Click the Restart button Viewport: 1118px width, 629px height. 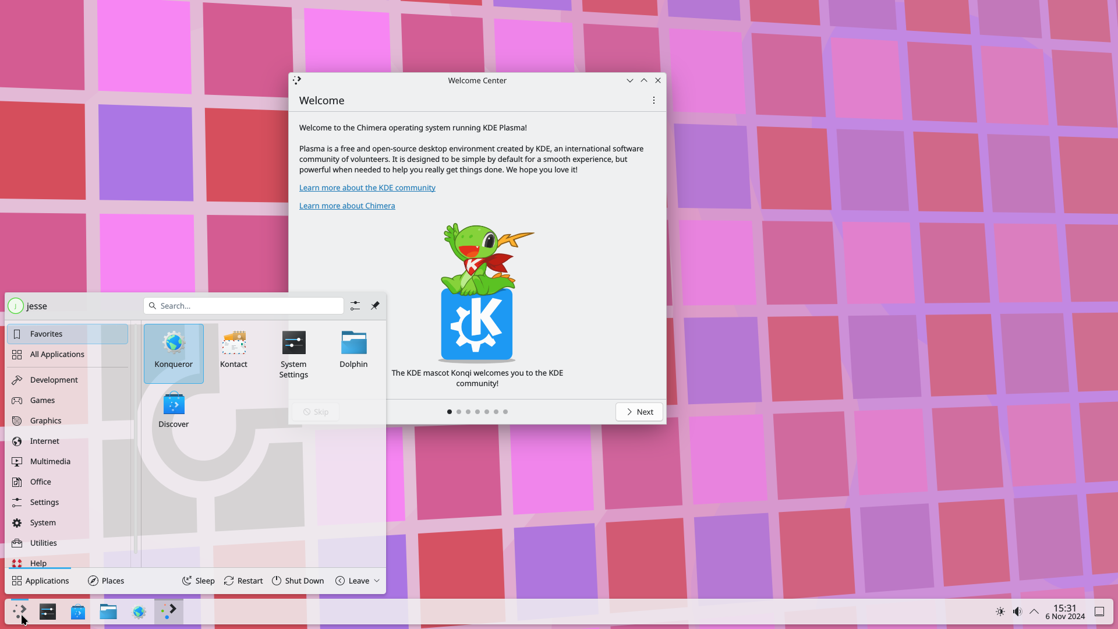coord(243,581)
